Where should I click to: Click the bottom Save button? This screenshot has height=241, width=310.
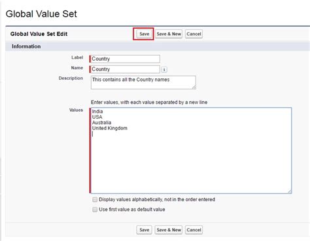144,230
